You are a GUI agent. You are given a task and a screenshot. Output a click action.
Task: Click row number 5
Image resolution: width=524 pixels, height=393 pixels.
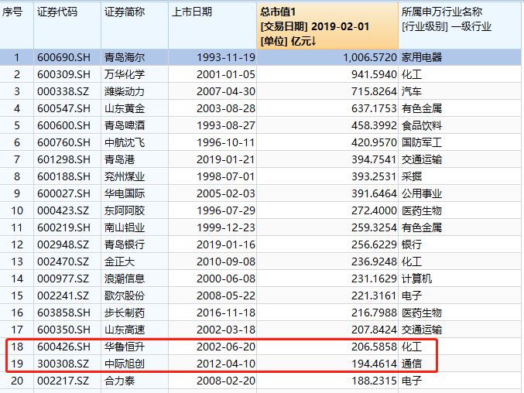tap(17, 125)
